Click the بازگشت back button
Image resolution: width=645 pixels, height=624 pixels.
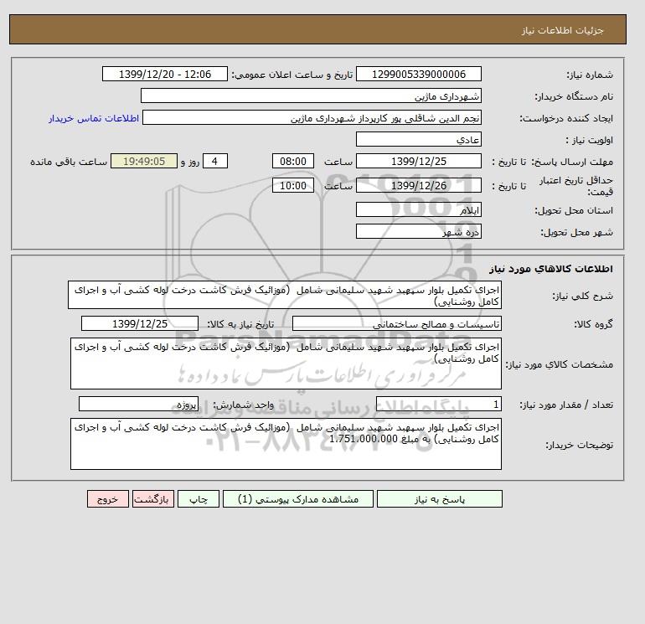(x=153, y=499)
